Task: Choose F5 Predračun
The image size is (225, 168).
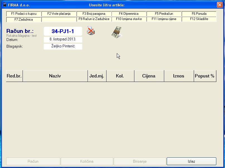Action: point(164,14)
